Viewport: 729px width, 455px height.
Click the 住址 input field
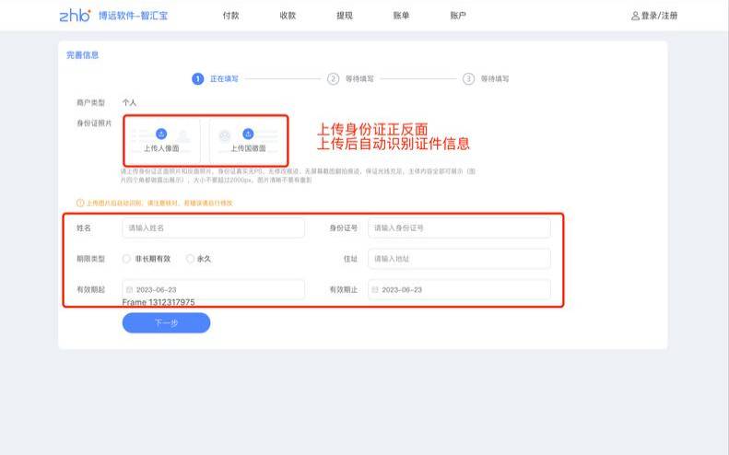coord(459,259)
